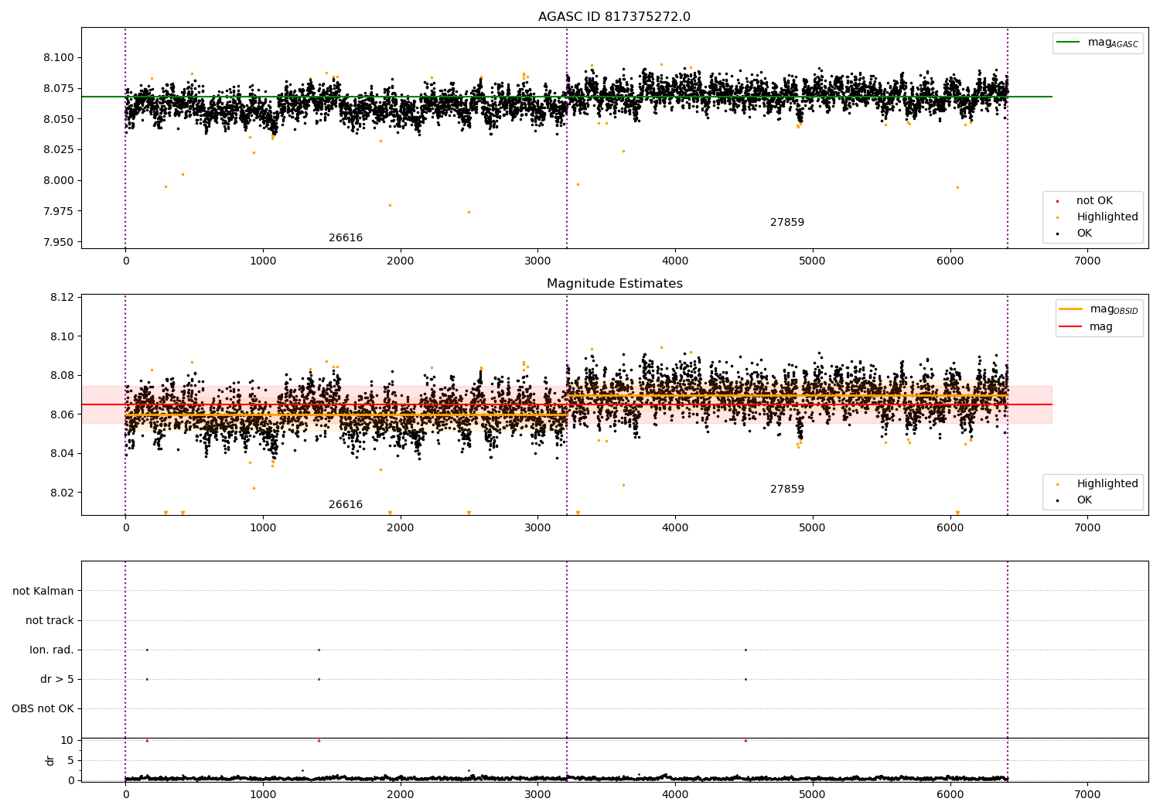Select label 27859 in the Magnitude Estimates plot

[787, 490]
